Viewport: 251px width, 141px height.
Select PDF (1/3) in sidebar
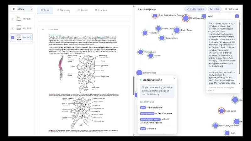[21, 19]
